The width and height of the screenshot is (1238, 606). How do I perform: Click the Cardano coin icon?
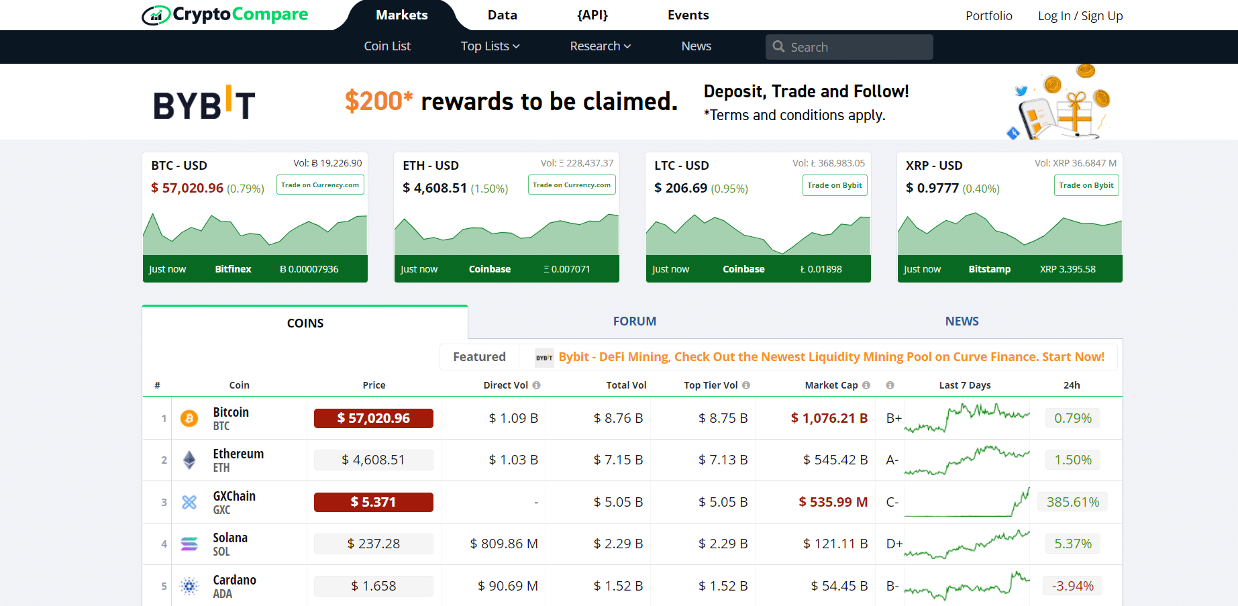189,586
